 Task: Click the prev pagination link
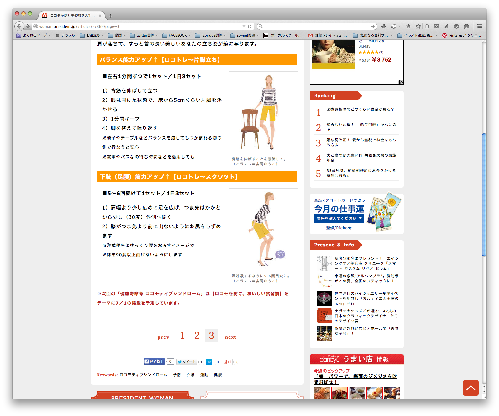[x=163, y=337]
